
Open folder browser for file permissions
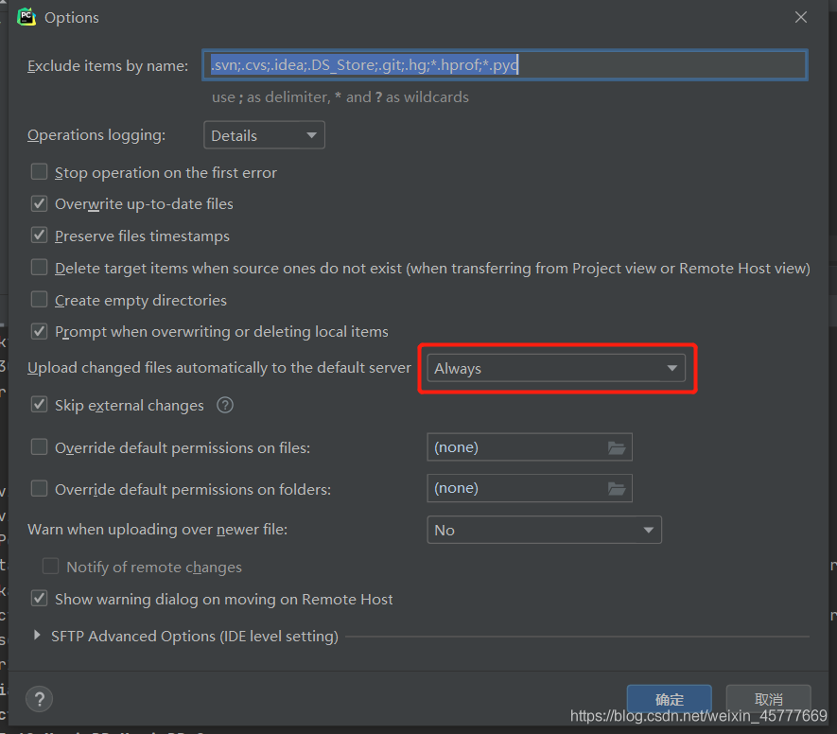tap(617, 447)
